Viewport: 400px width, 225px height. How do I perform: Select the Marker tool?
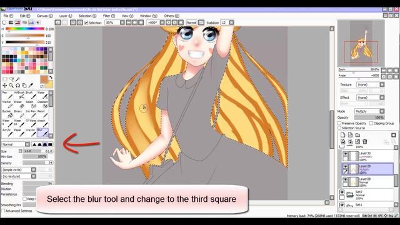pyautogui.click(x=7, y=104)
